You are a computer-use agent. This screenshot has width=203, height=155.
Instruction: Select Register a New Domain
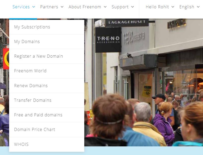pyautogui.click(x=47, y=56)
